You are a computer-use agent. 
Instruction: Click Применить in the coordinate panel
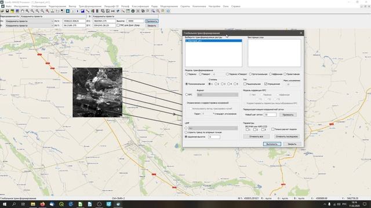point(152,21)
